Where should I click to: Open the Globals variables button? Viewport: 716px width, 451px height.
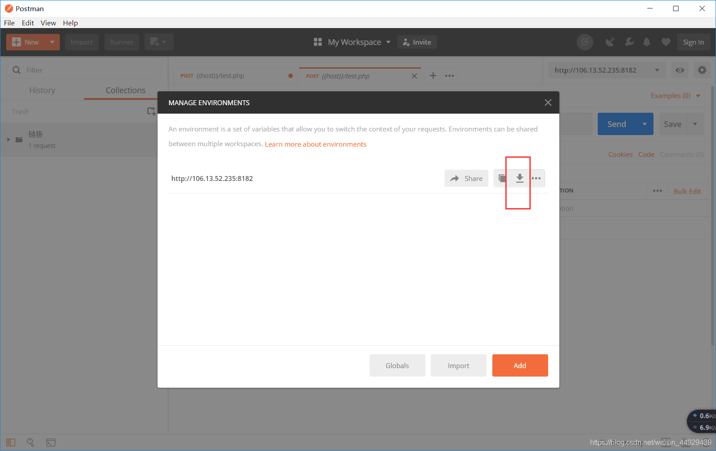397,365
